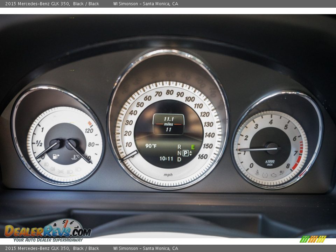Expand the boxed P gear indicator

(185, 153)
